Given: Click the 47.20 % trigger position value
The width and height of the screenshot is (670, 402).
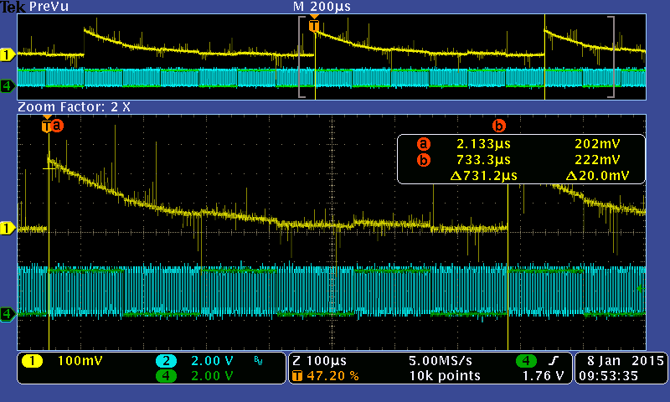Looking at the screenshot, I should tap(332, 376).
